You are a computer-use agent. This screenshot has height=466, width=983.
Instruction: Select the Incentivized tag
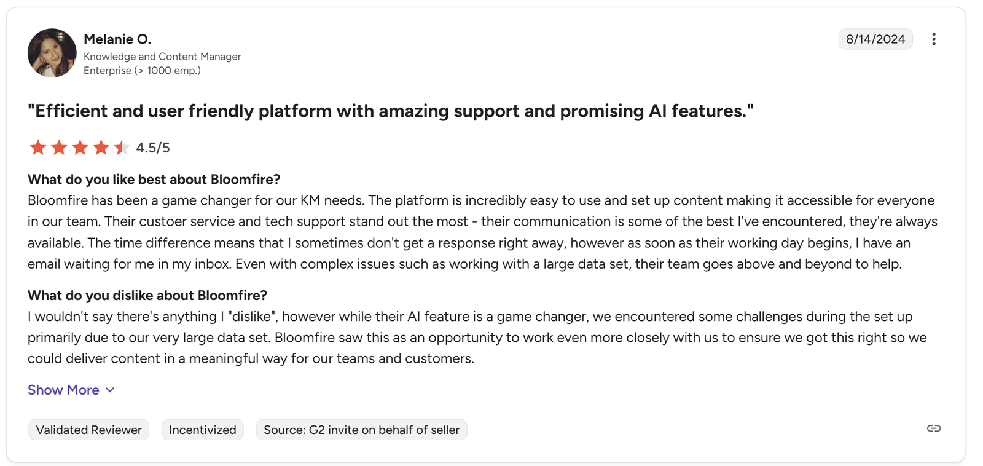point(202,430)
